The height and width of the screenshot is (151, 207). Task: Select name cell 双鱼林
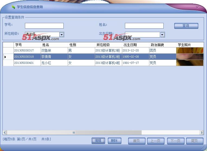pos(54,50)
